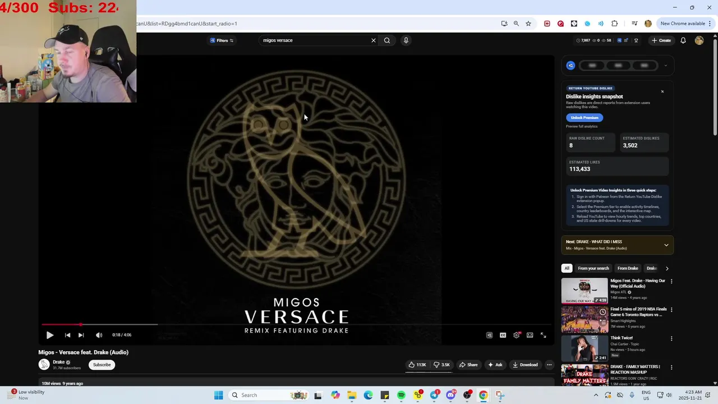Clear the search box with the X

[x=374, y=40]
